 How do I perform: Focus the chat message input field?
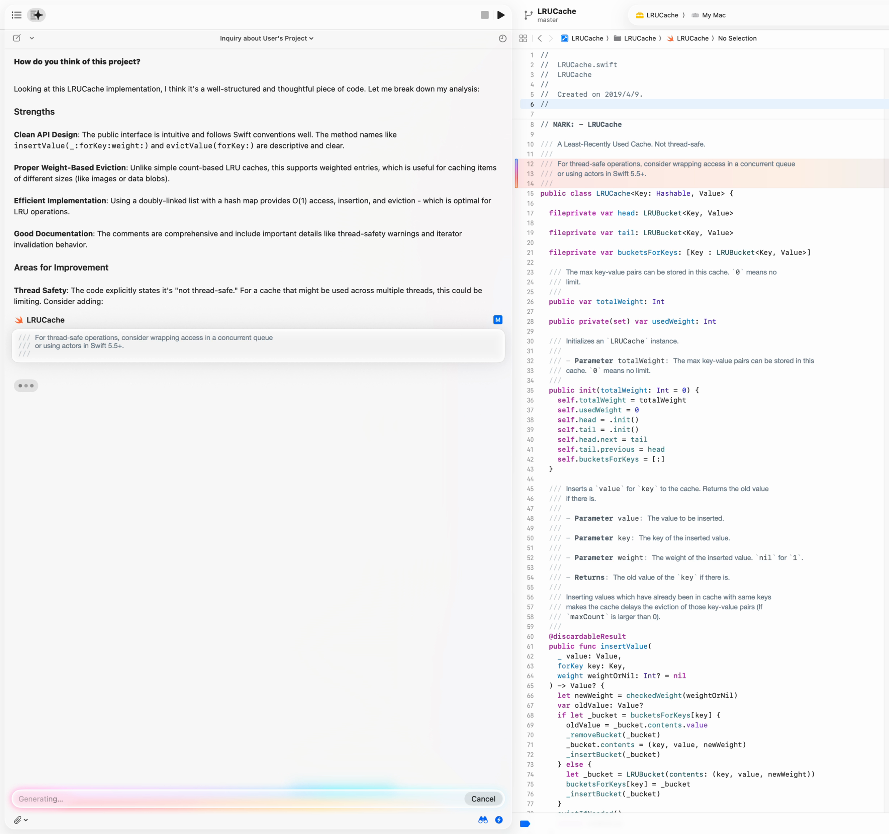(237, 799)
